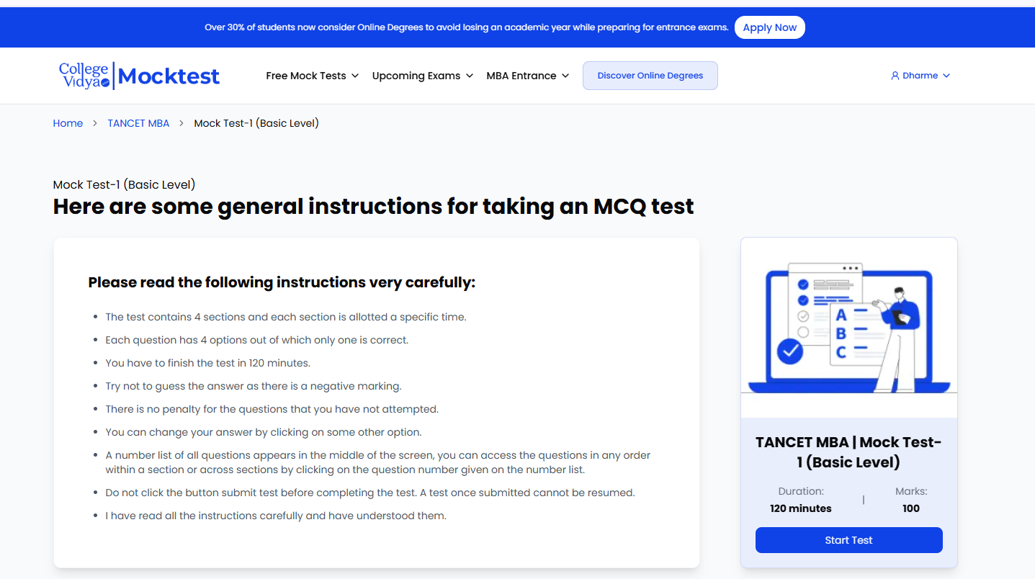Start the TANCET MBA mock test
The height and width of the screenshot is (579, 1035).
pyautogui.click(x=849, y=540)
